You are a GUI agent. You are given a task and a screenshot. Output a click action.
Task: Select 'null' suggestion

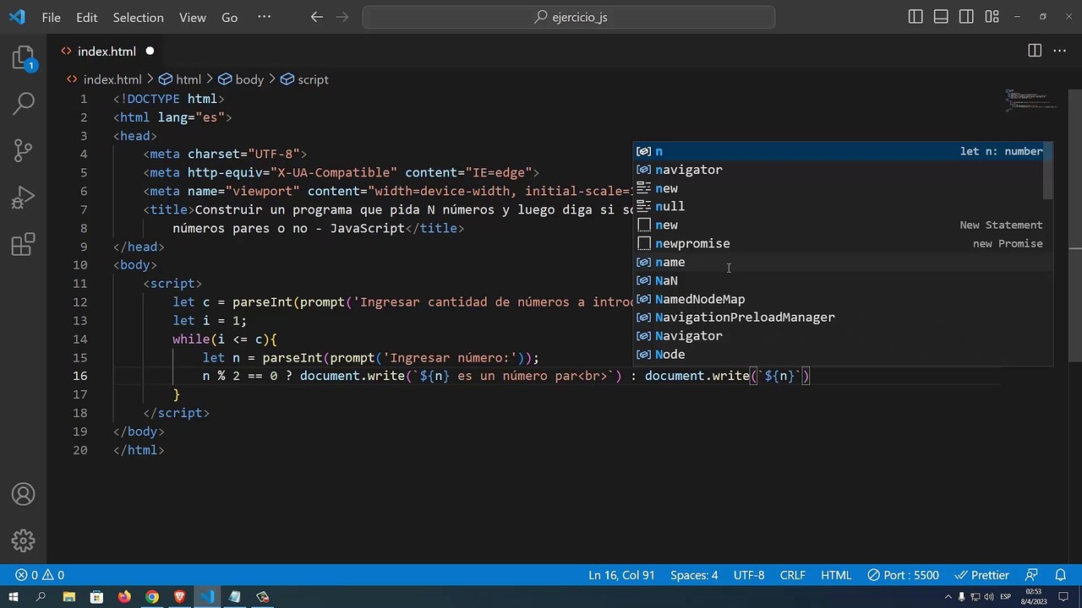point(840,207)
